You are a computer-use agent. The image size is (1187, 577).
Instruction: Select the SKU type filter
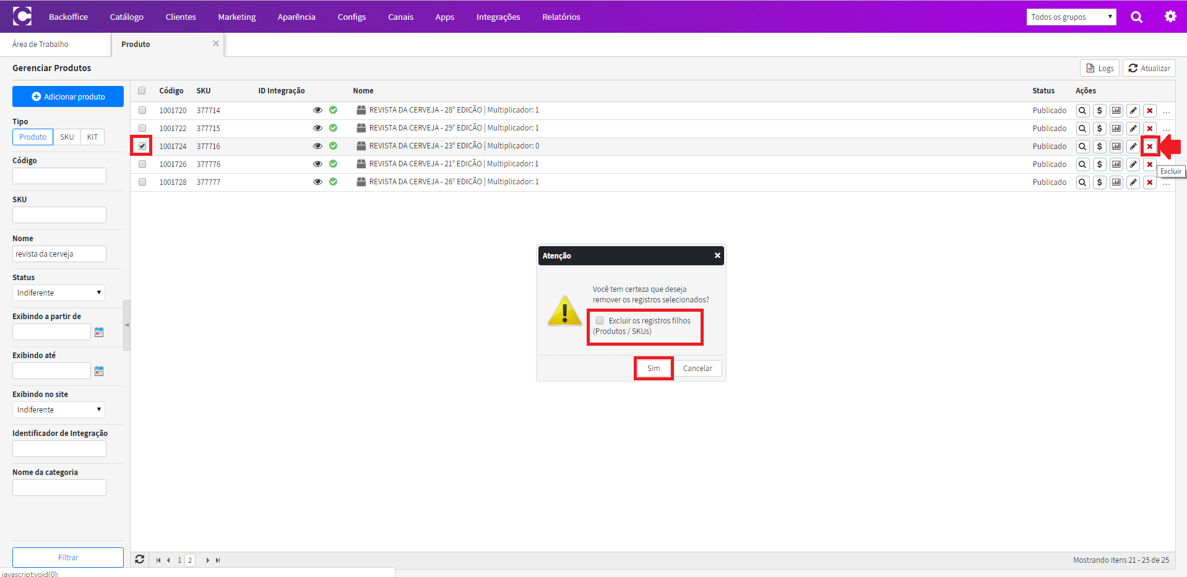(67, 137)
